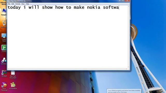Image resolution: width=166 pixels, height=93 pixels.
Task: Close the Notepad window
Action: [x=127, y=1]
